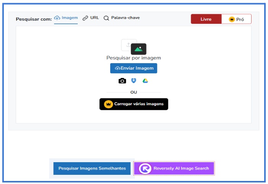Viewport: 268px width, 184px height.
Task: Open the Palavra-chave search tab
Action: click(122, 18)
